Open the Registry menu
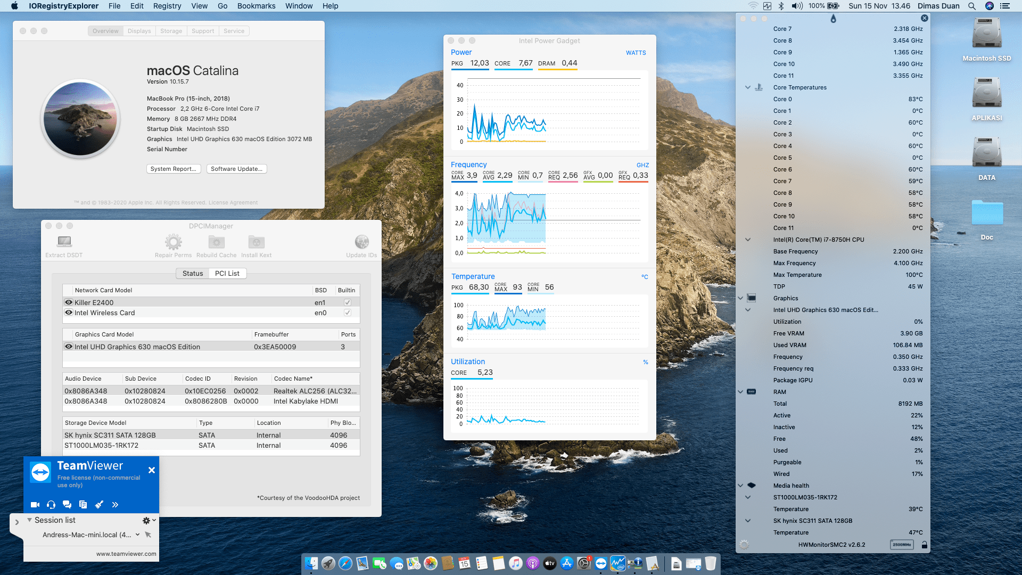 (x=167, y=6)
